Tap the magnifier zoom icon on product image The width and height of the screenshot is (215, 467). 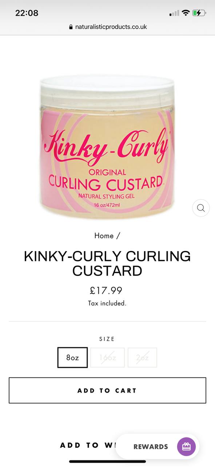(201, 208)
